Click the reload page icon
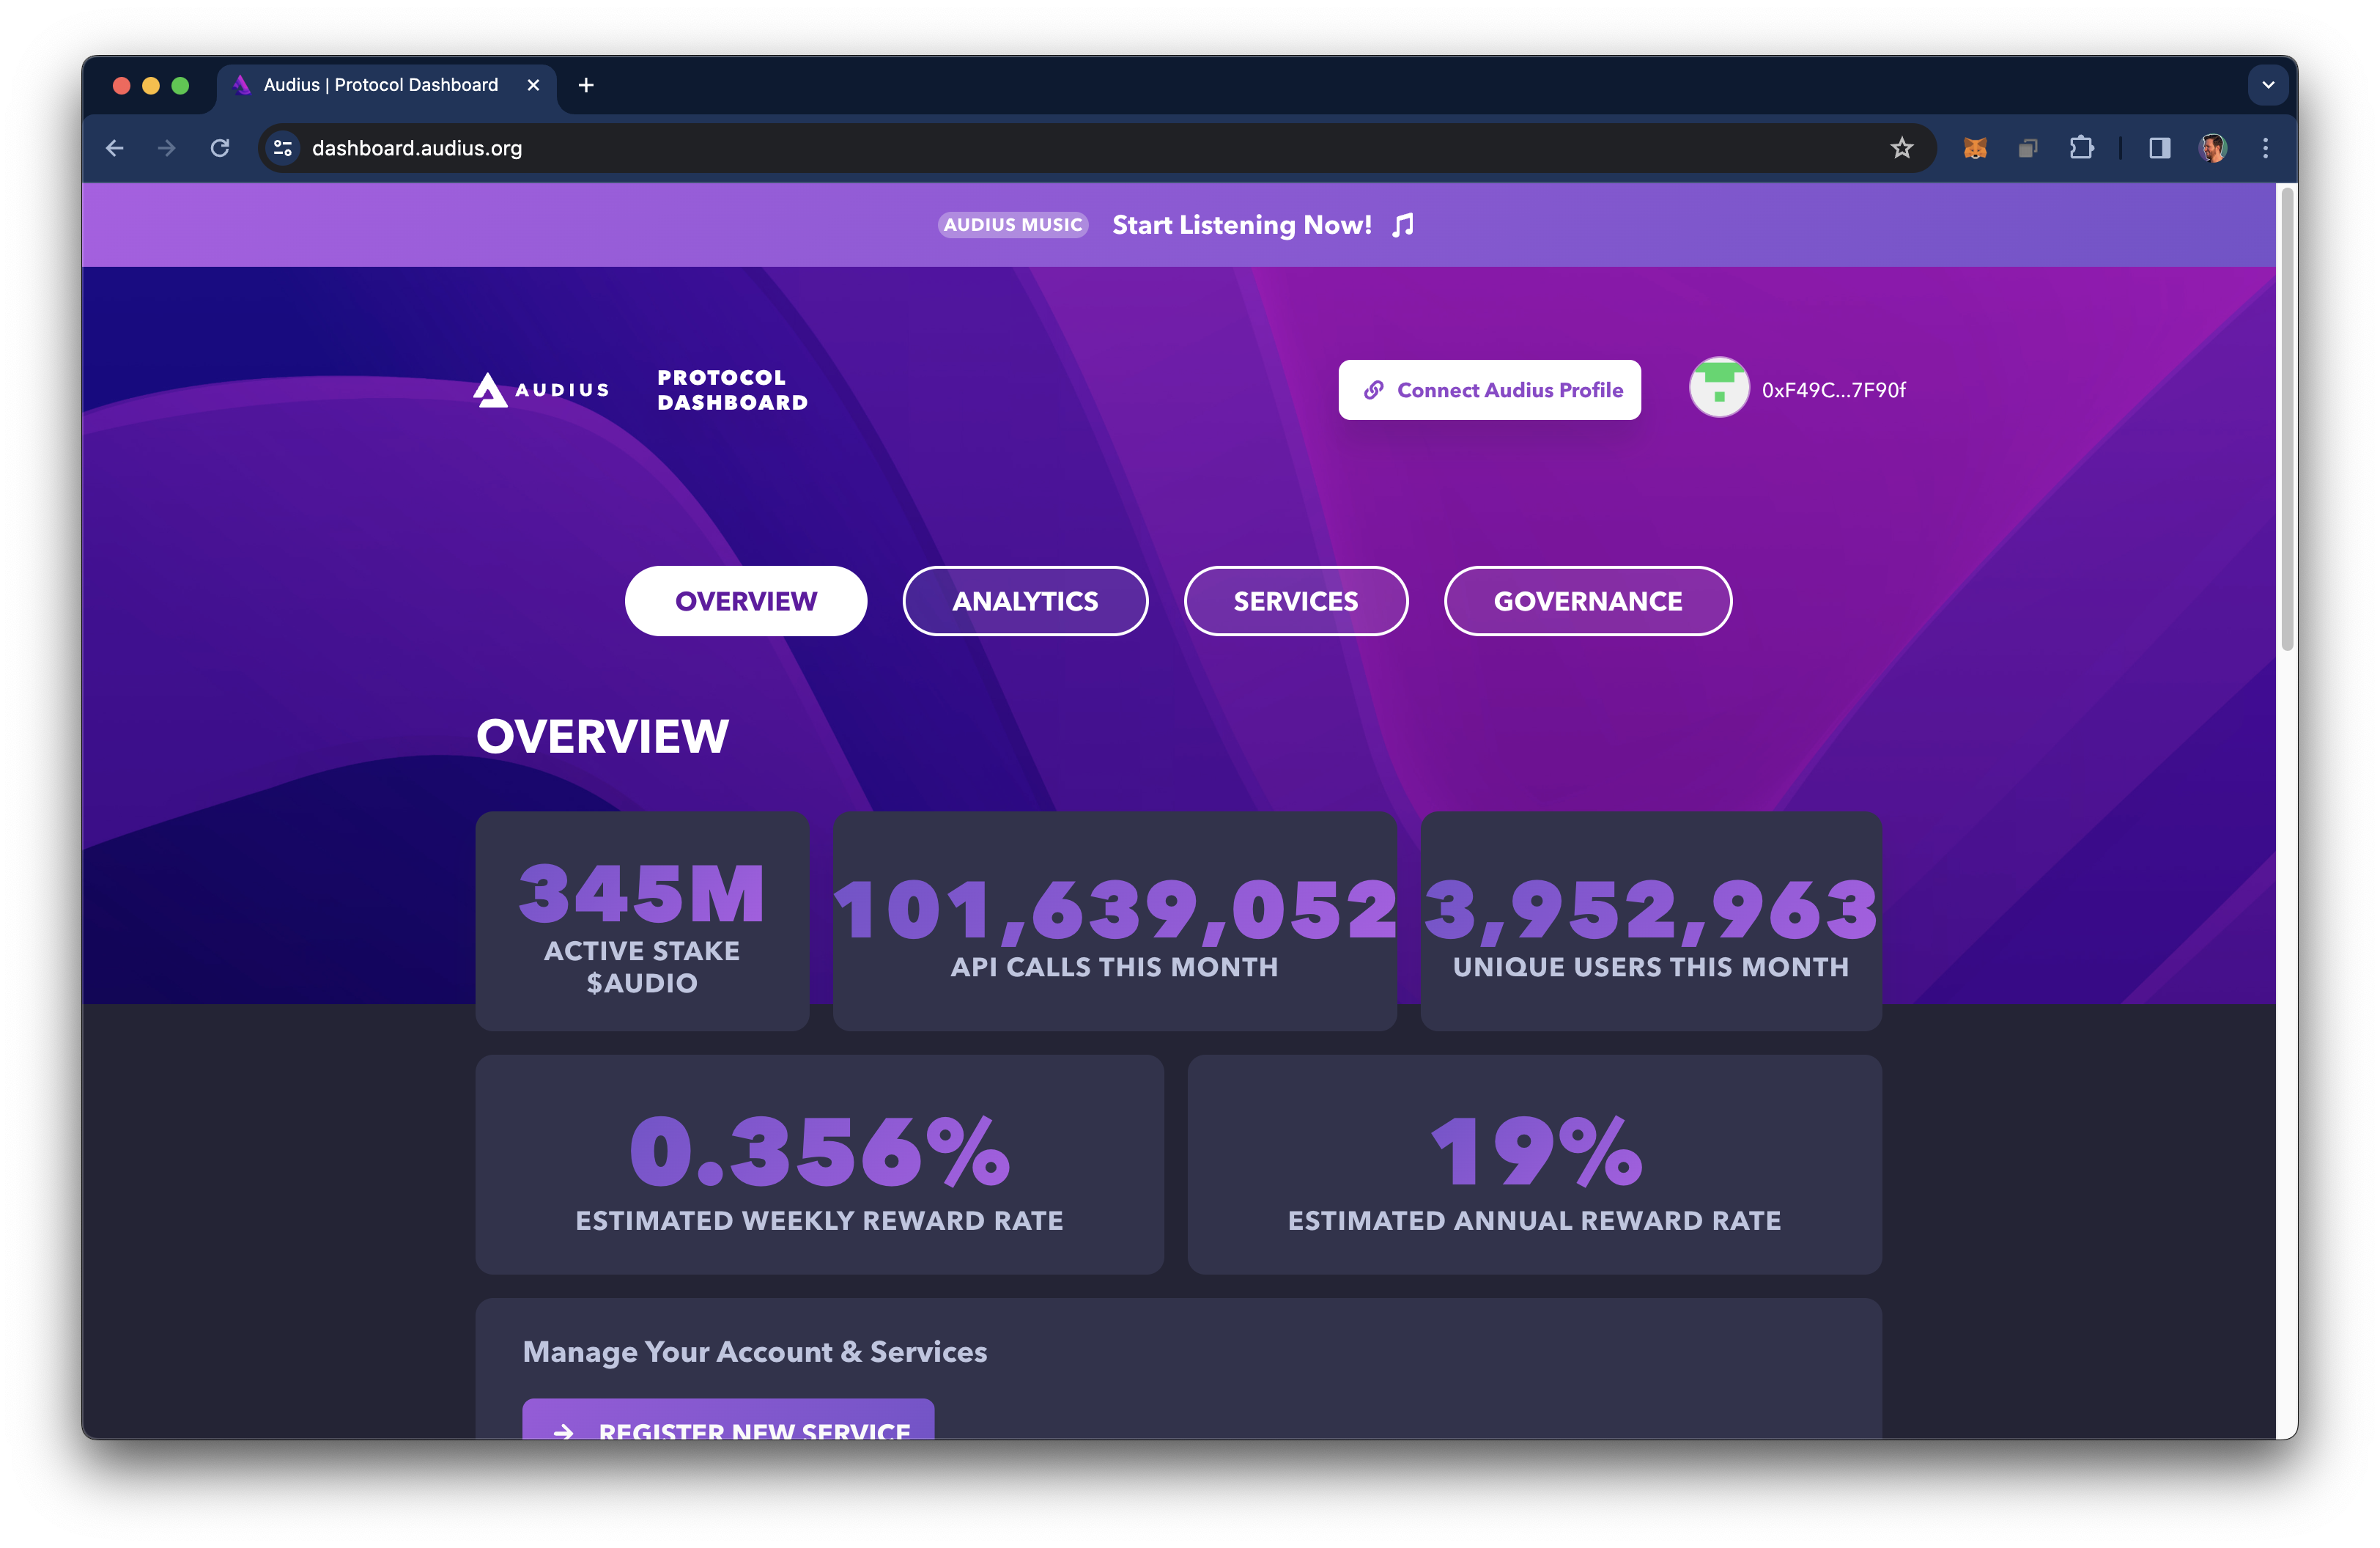This screenshot has width=2380, height=1548. tap(220, 148)
